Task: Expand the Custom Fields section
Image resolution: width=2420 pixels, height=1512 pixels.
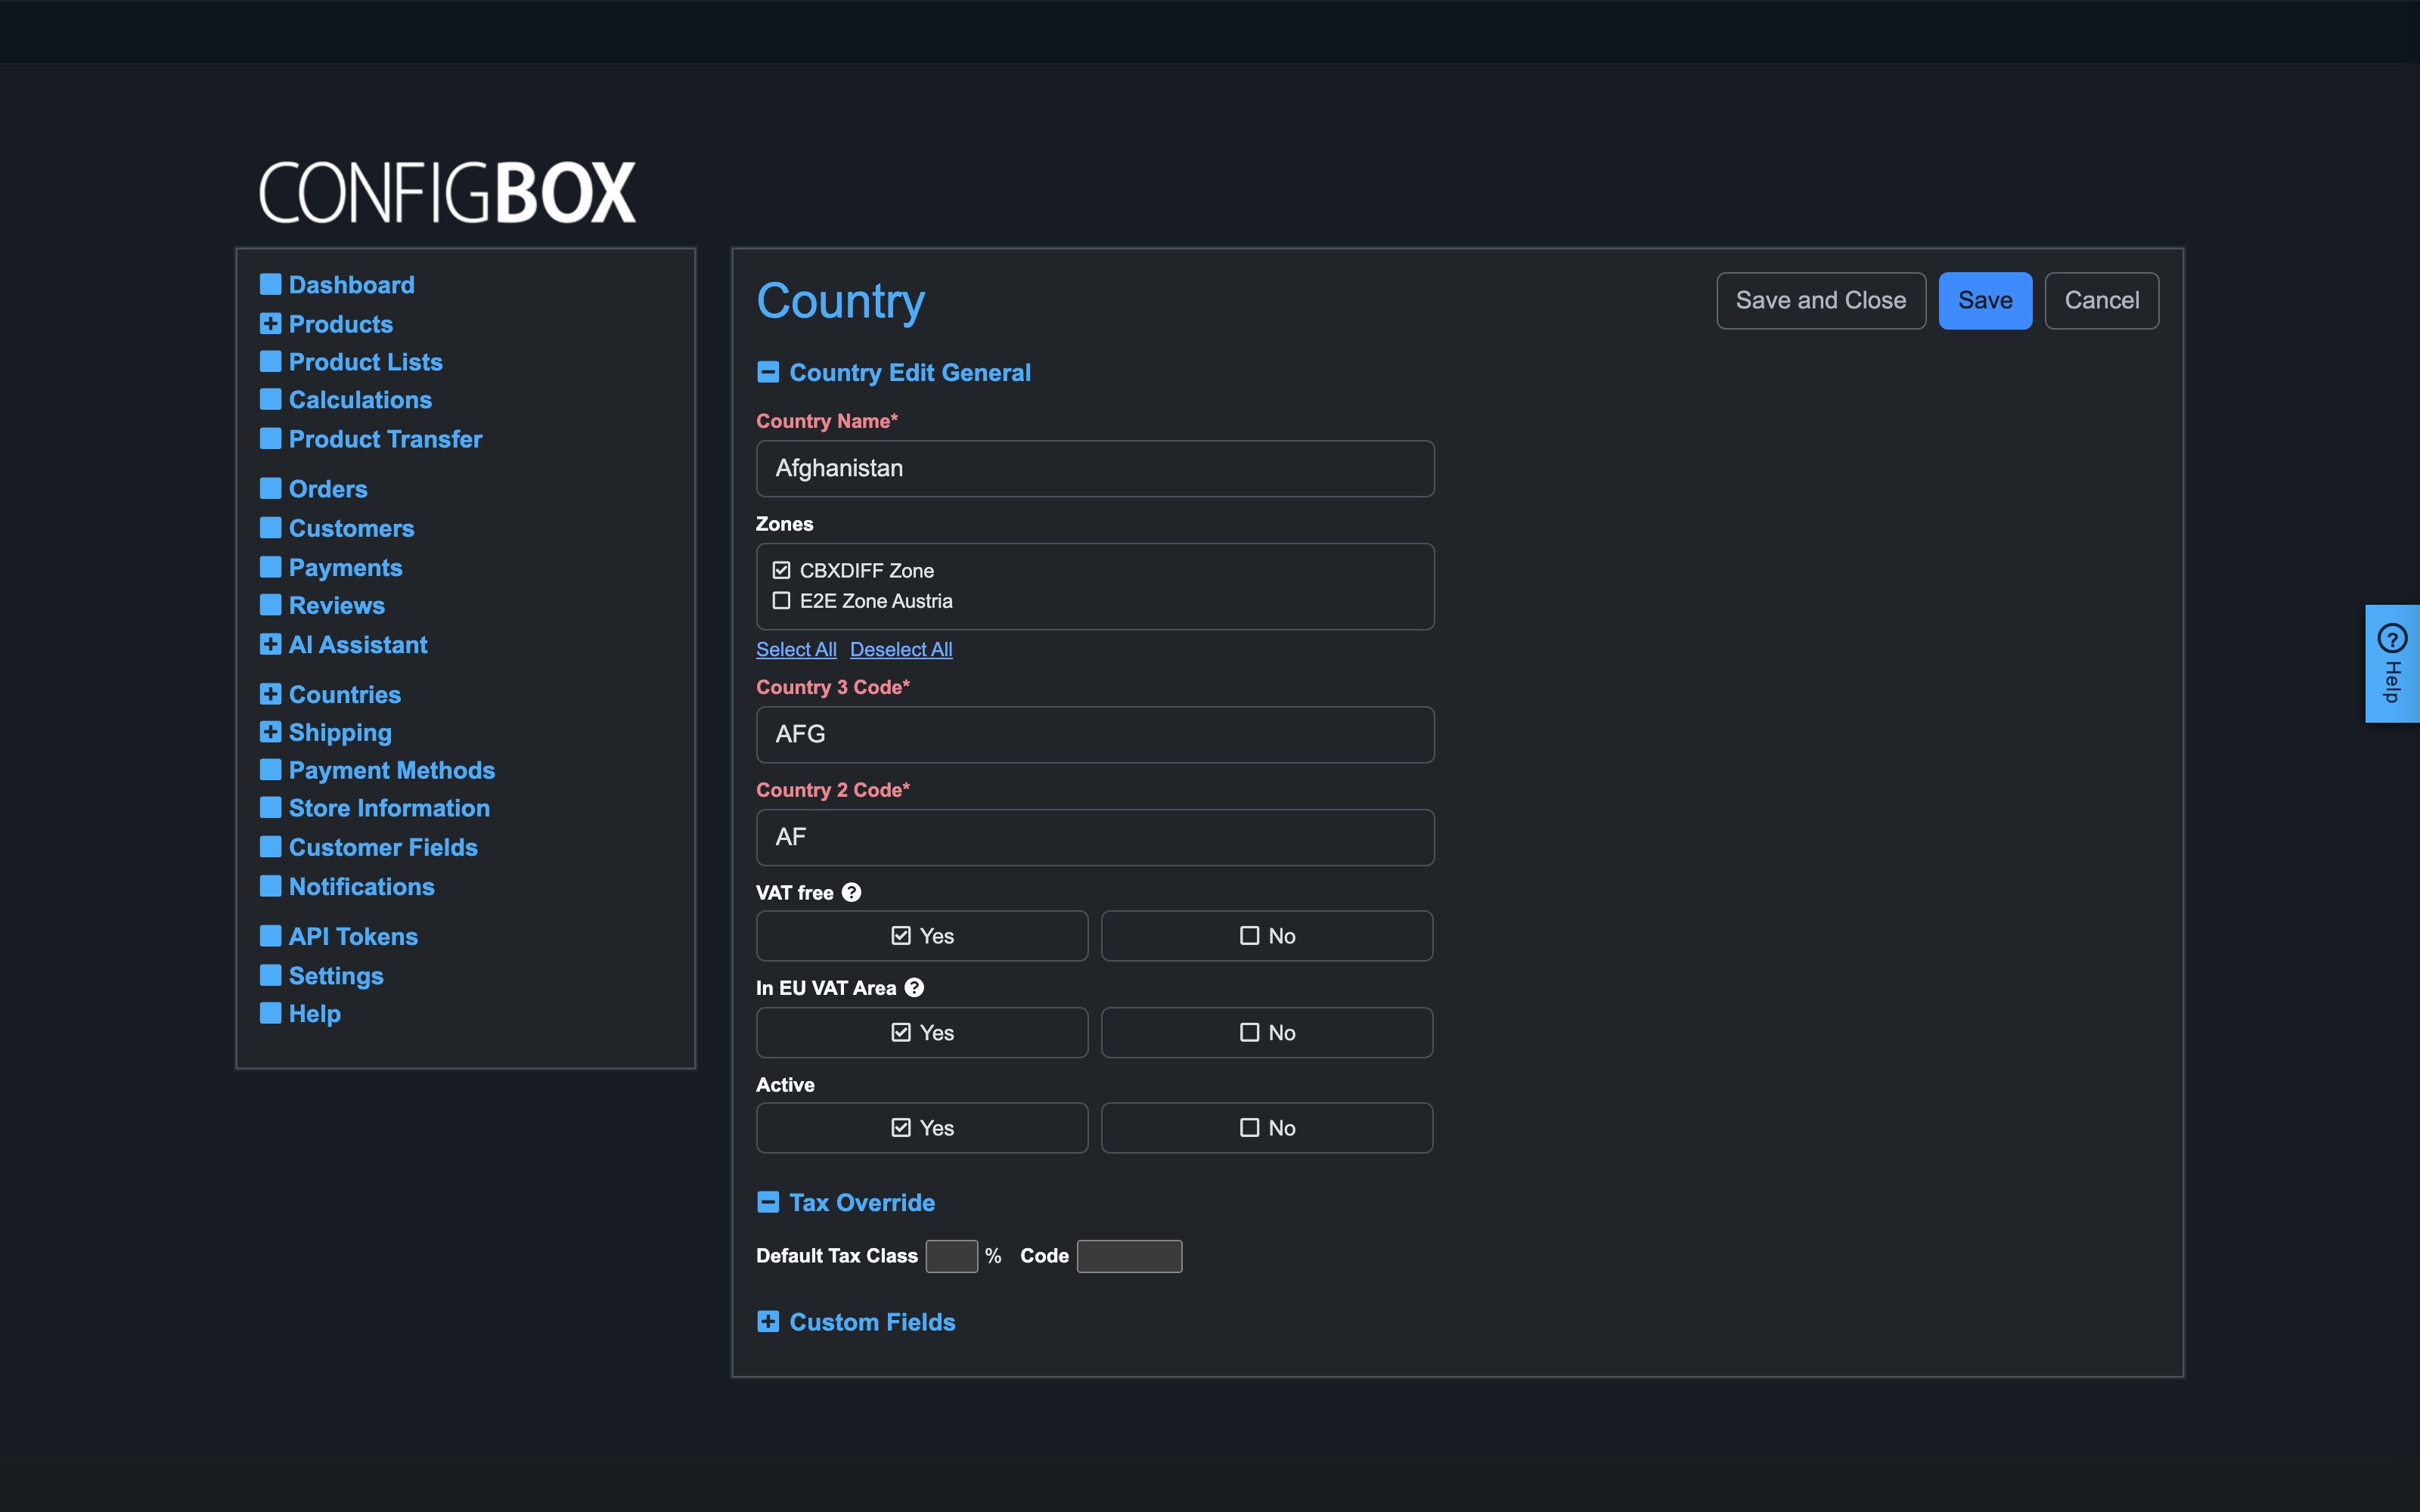Action: [768, 1322]
